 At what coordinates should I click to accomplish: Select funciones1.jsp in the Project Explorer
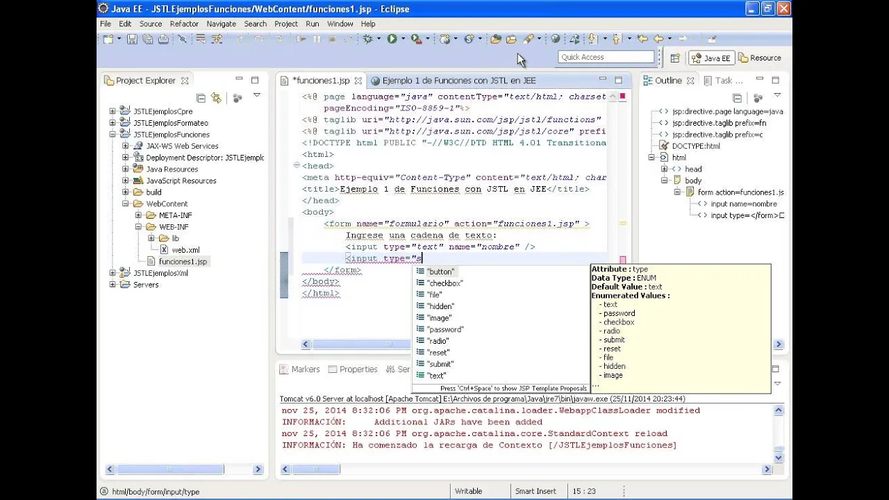click(183, 262)
